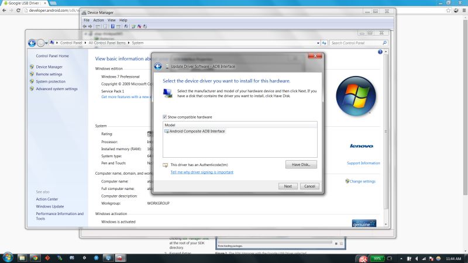468x263 pixels.
Task: Click Next in driver dialog
Action: coord(288,186)
